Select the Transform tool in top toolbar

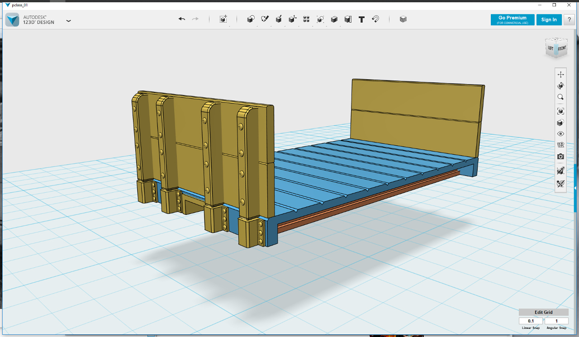pos(223,19)
